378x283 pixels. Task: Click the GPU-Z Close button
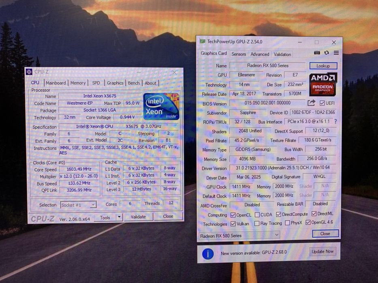tap(325, 233)
